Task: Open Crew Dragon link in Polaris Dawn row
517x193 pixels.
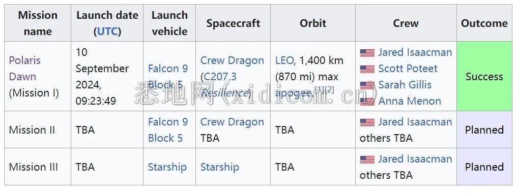Action: (232, 60)
